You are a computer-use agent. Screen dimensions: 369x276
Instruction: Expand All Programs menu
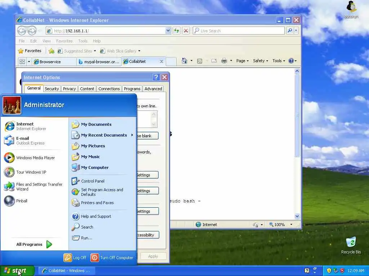[x=34, y=244]
